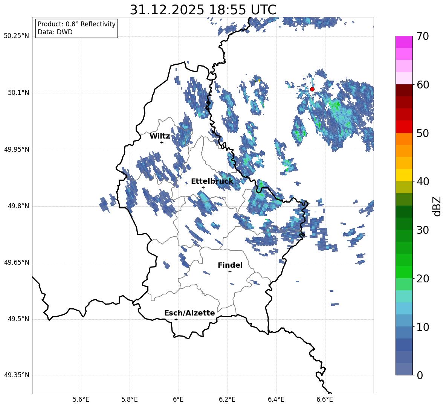Pick the bright green colorbar swatch above 20 dBZ

(x=404, y=272)
